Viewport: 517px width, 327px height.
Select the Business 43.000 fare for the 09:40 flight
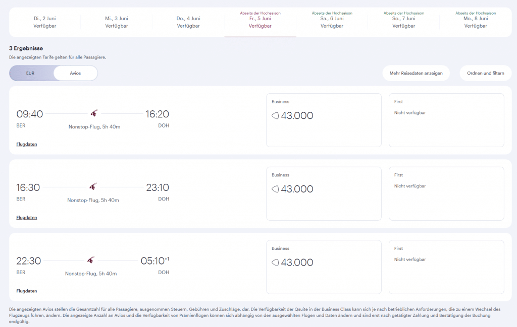pos(323,120)
